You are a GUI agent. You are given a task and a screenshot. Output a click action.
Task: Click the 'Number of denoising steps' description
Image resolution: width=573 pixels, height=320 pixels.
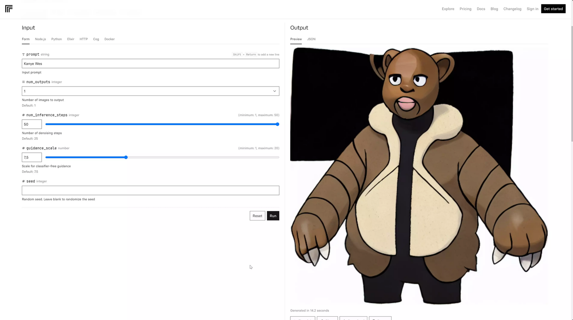pyautogui.click(x=42, y=133)
